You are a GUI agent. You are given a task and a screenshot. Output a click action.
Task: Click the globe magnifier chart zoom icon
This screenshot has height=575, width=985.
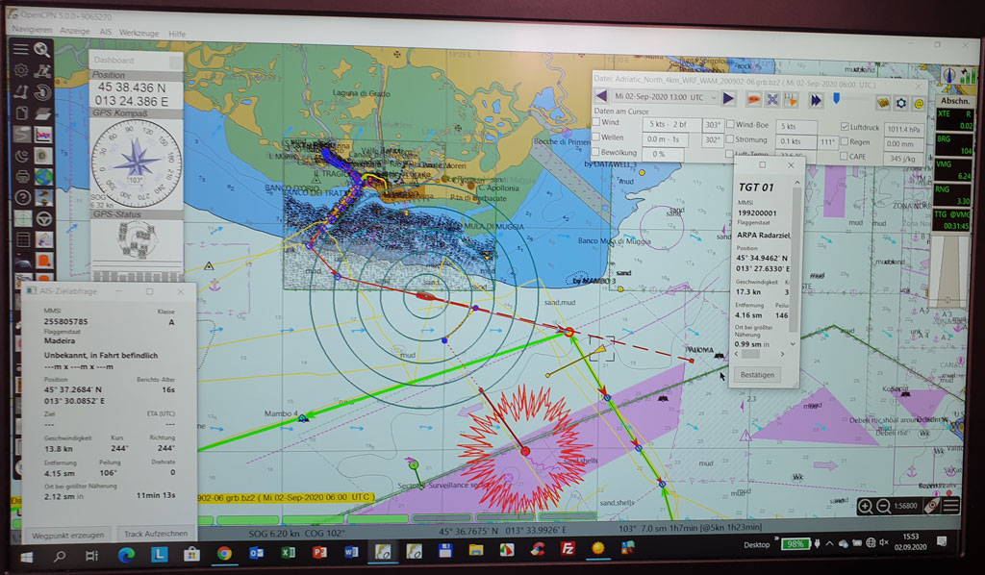tap(42, 50)
